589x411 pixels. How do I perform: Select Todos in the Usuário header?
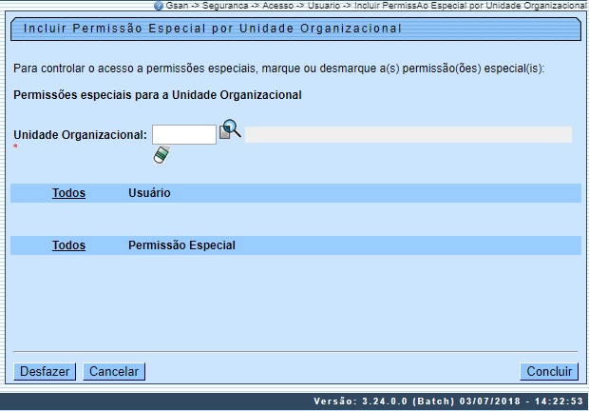[68, 193]
